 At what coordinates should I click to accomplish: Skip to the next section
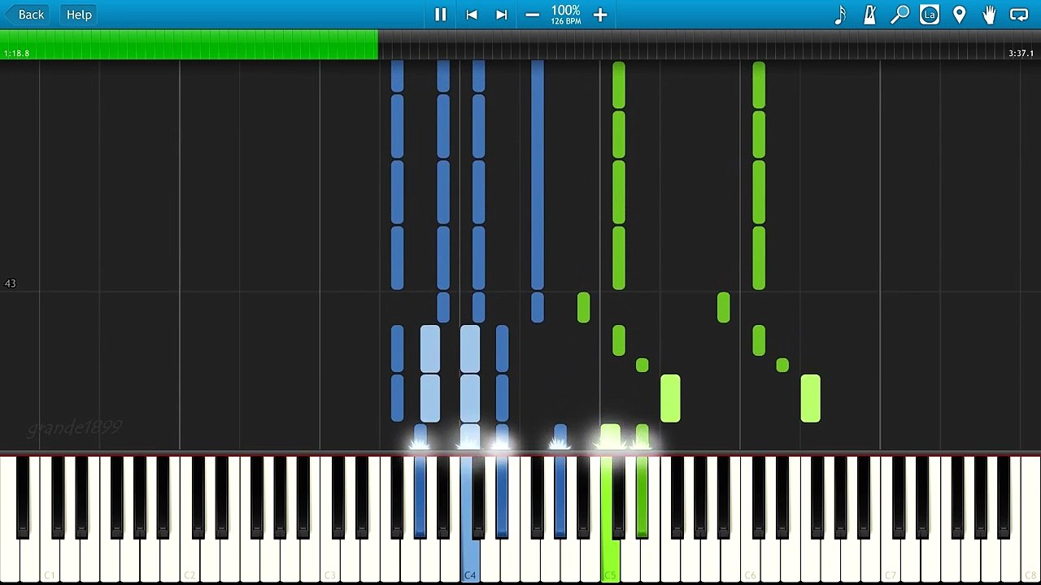click(x=502, y=15)
